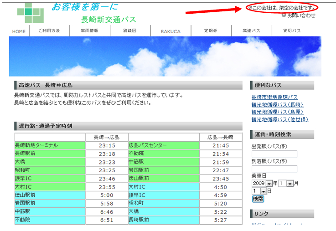
Task: Open 観光地循環バス(佐世保) link
Action: 280,119
